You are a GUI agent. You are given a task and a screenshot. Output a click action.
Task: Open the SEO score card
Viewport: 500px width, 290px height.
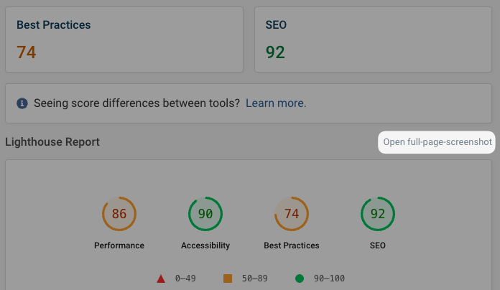pyautogui.click(x=373, y=39)
